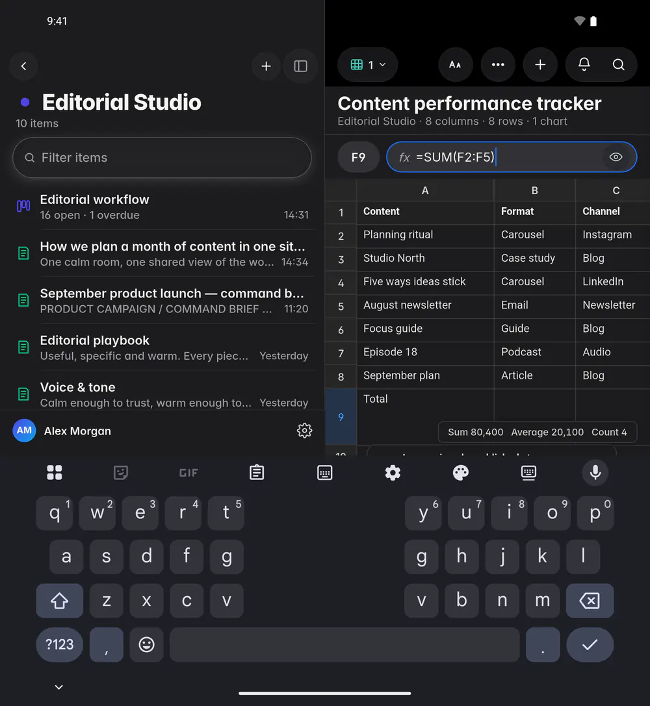This screenshot has height=706, width=650.
Task: Open settings gear next to Alex Morgan
Action: click(304, 431)
